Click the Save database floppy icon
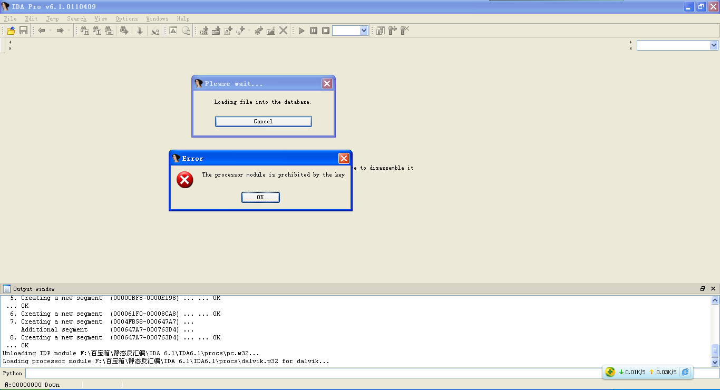The image size is (720, 390). click(x=23, y=31)
